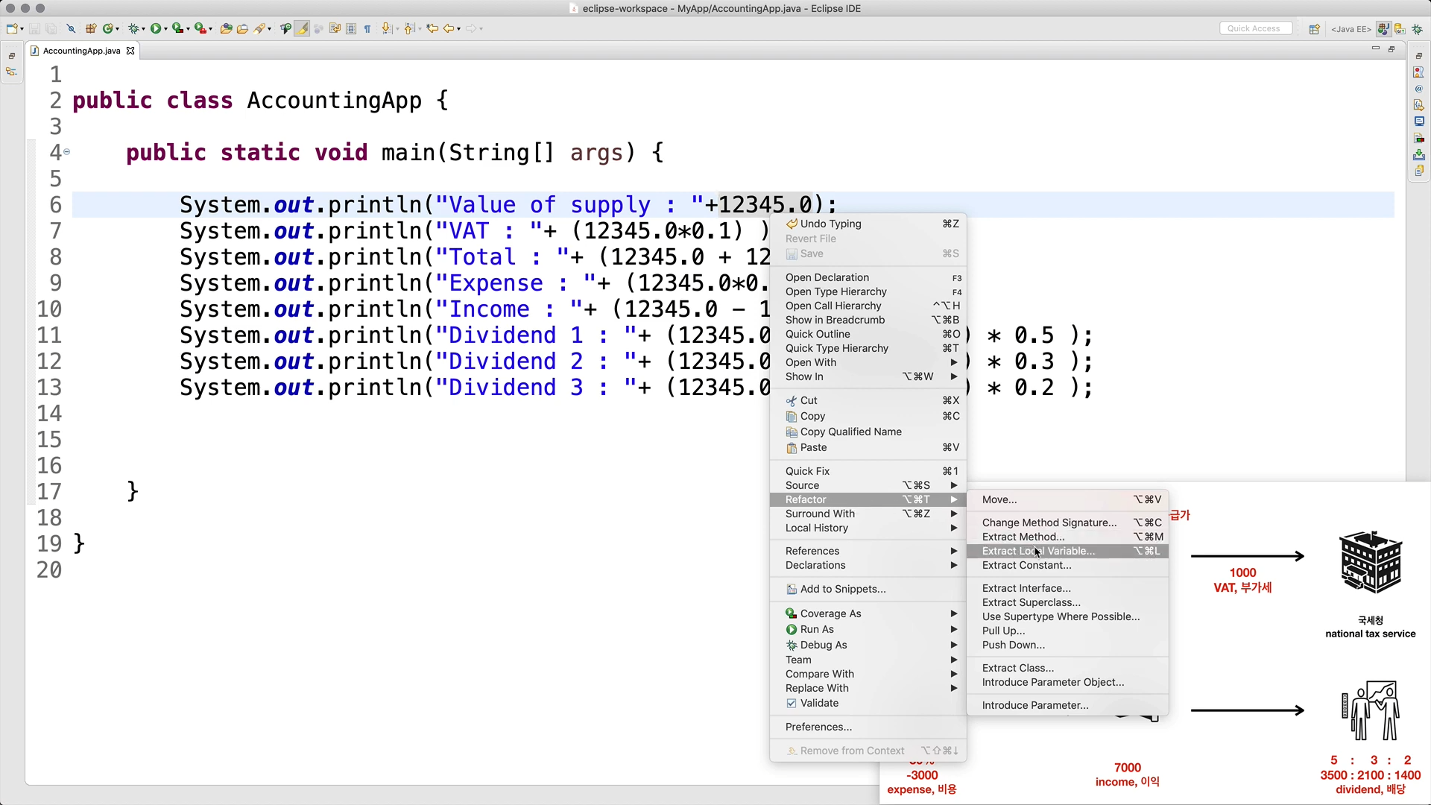This screenshot has width=1431, height=805.
Task: Open dropdown arrow next to Run button
Action: [165, 29]
